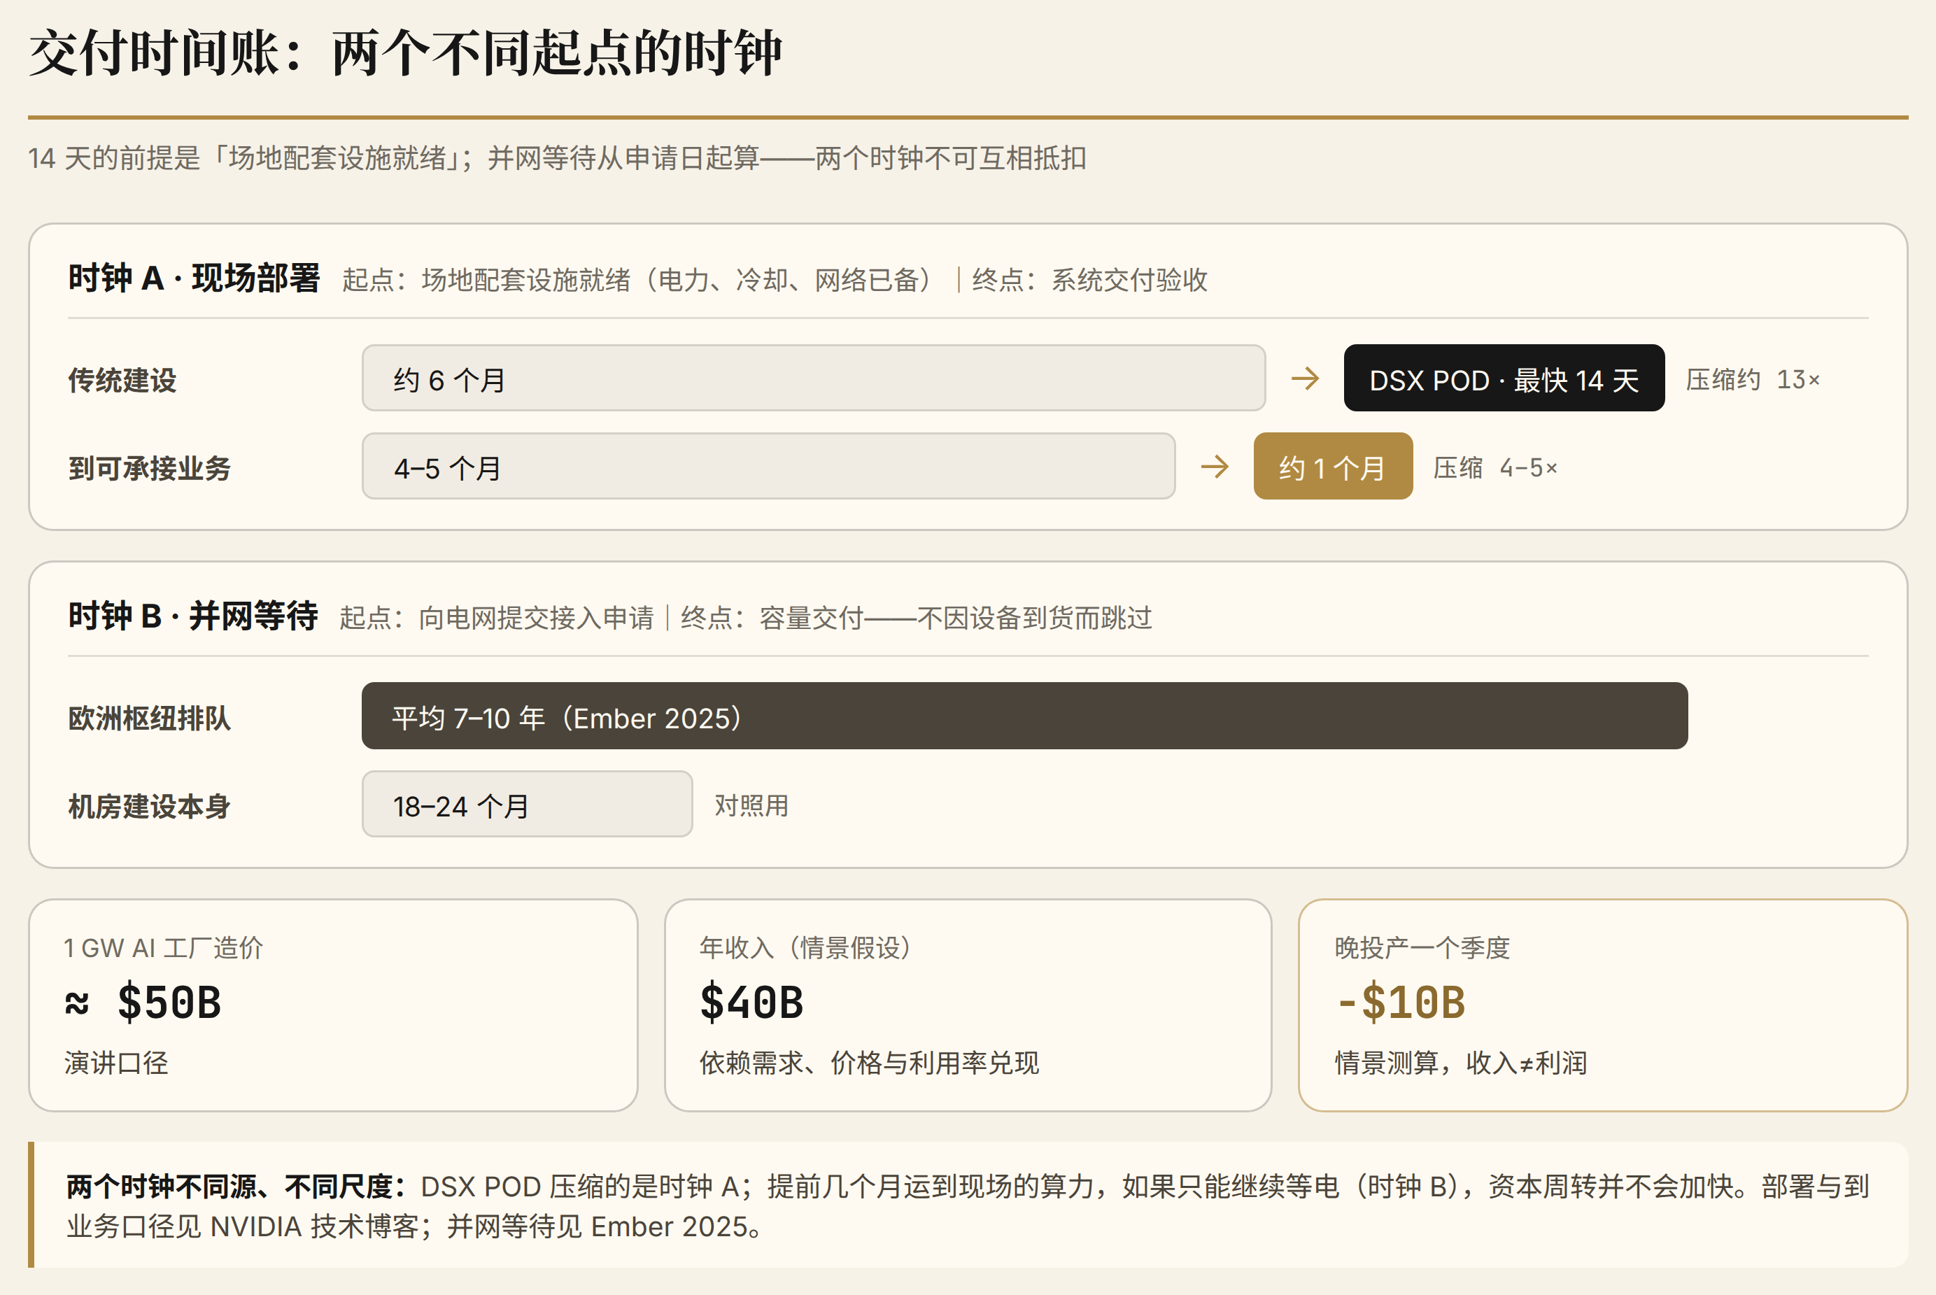Click the DSX POD · 最快 14 天 badge

pos(1504,378)
